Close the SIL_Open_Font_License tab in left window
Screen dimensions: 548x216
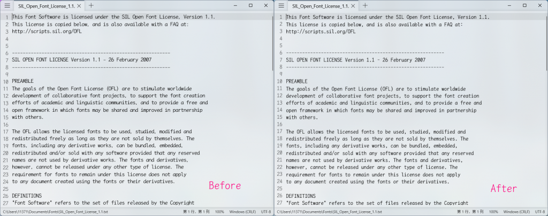79,6
